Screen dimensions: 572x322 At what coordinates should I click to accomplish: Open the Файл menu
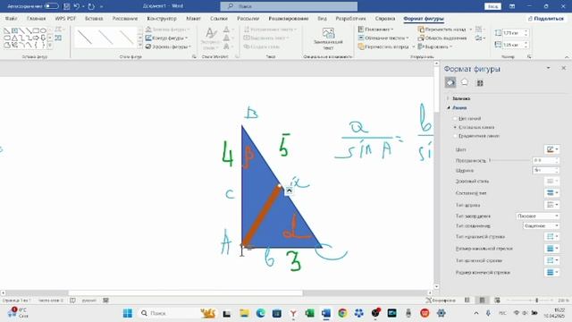[x=11, y=18]
